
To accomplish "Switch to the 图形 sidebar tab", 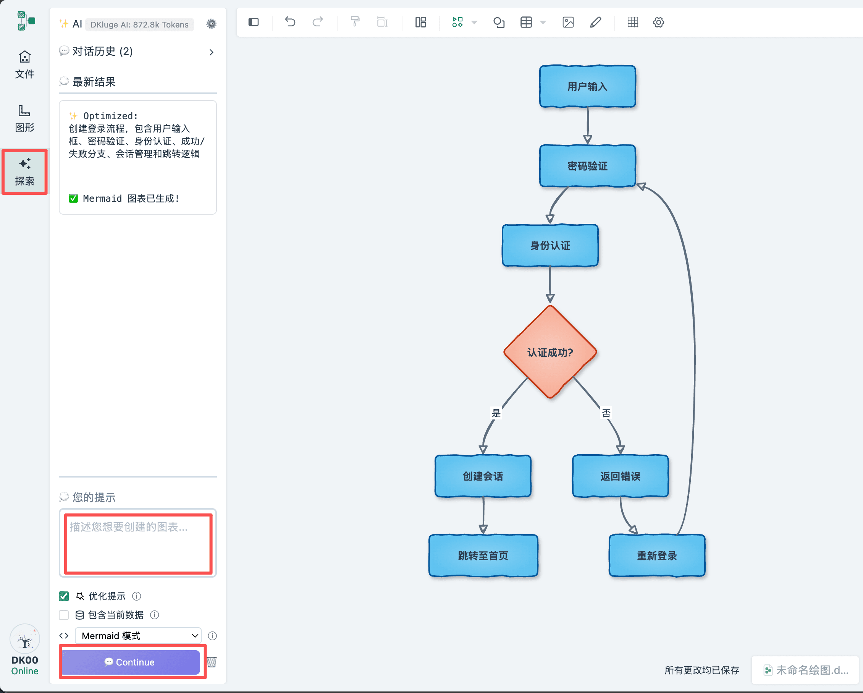I will tap(24, 118).
